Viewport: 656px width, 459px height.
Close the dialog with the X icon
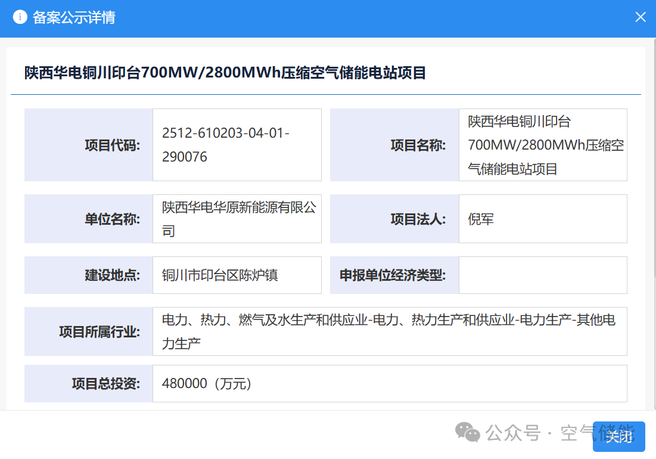click(641, 17)
